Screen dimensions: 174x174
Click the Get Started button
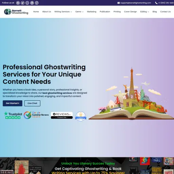[x=13, y=103]
